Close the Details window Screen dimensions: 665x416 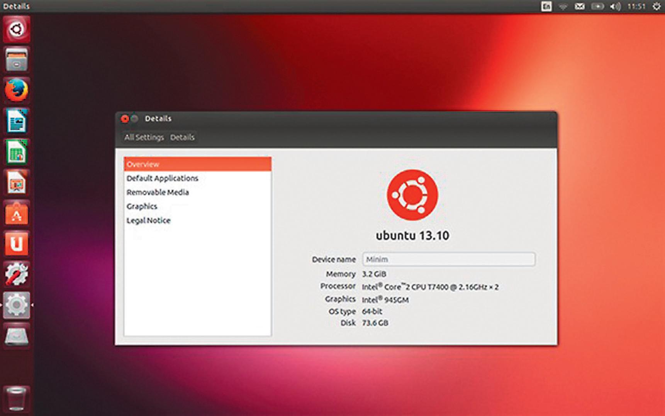click(x=125, y=118)
